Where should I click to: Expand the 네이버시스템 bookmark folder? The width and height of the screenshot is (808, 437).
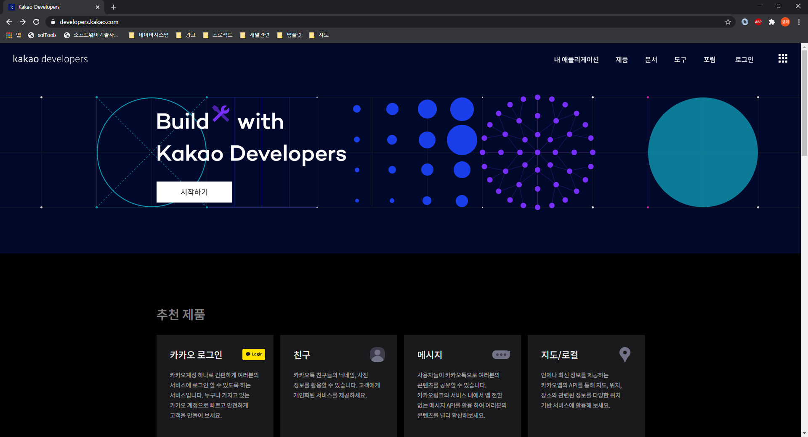[x=149, y=35]
